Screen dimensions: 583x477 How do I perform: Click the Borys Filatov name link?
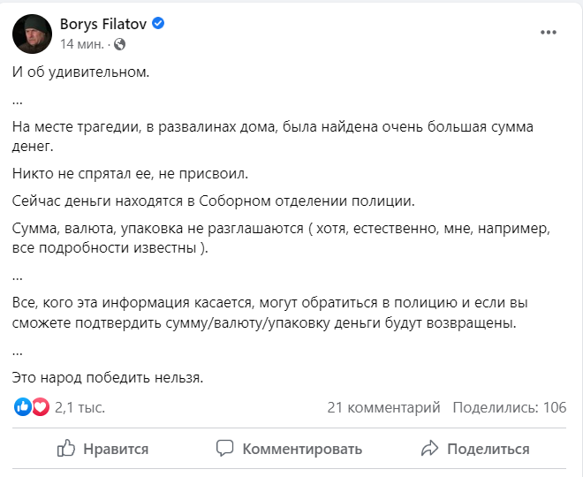click(102, 25)
